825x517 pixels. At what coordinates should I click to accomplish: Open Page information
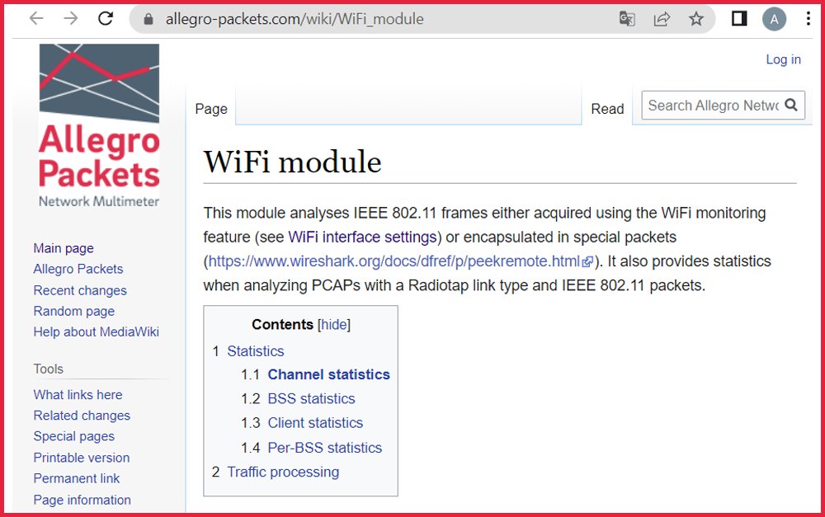coord(82,501)
